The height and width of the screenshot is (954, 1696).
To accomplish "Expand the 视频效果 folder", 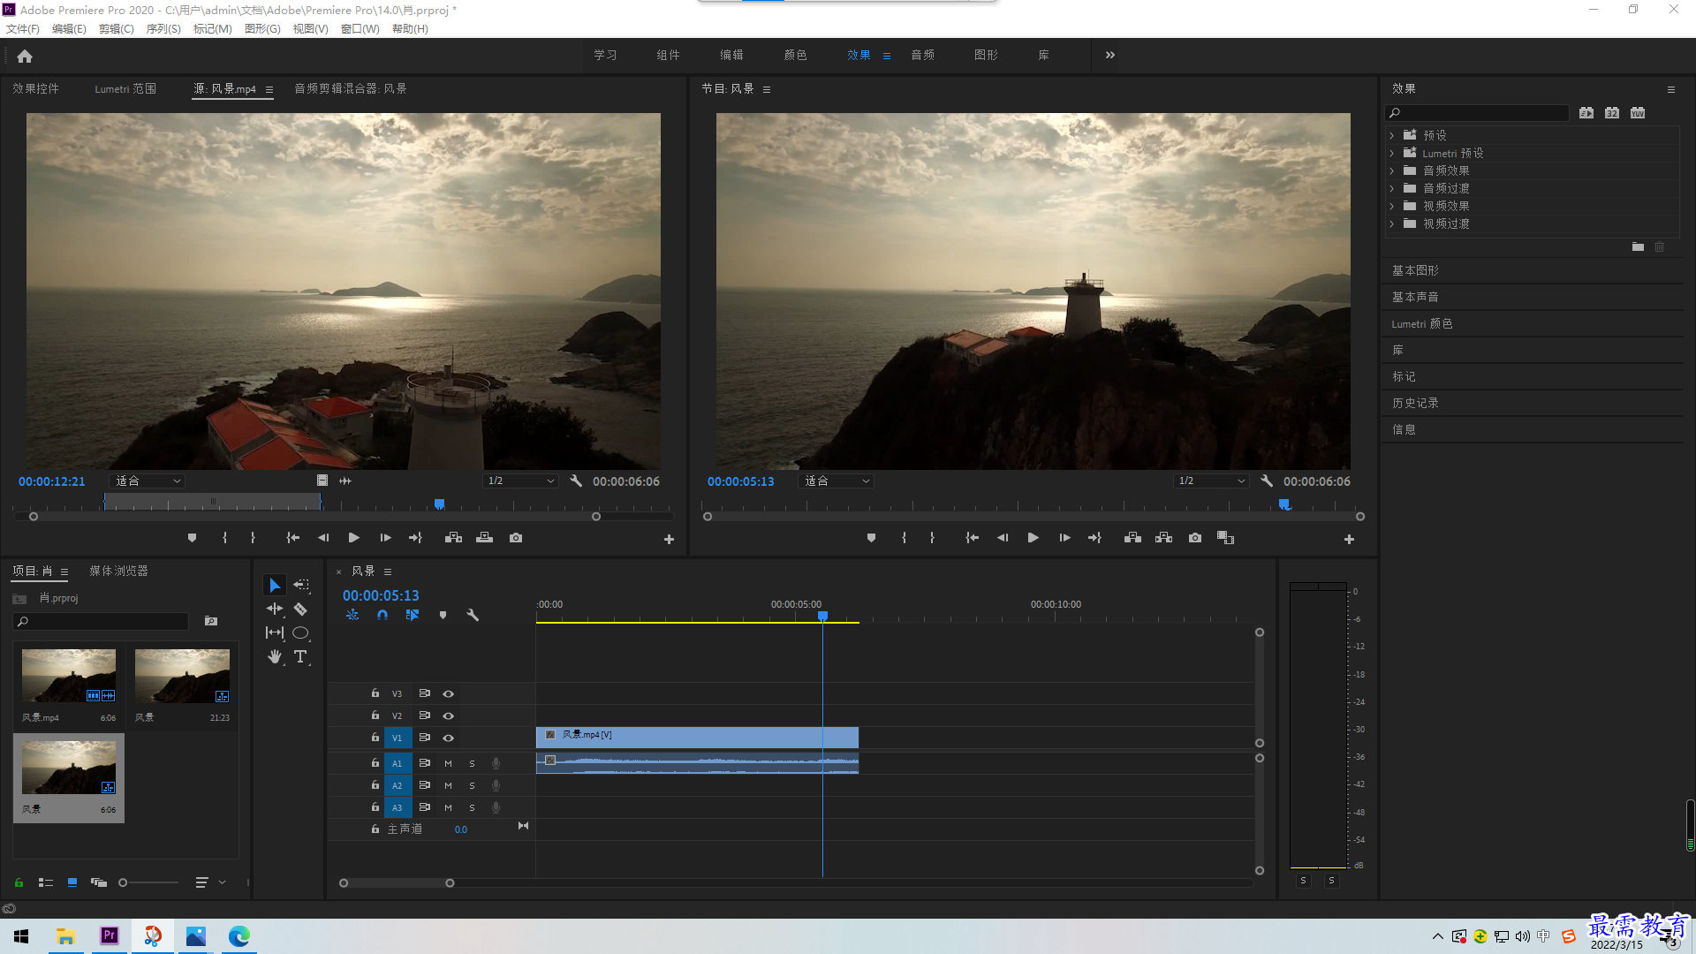I will 1392,206.
